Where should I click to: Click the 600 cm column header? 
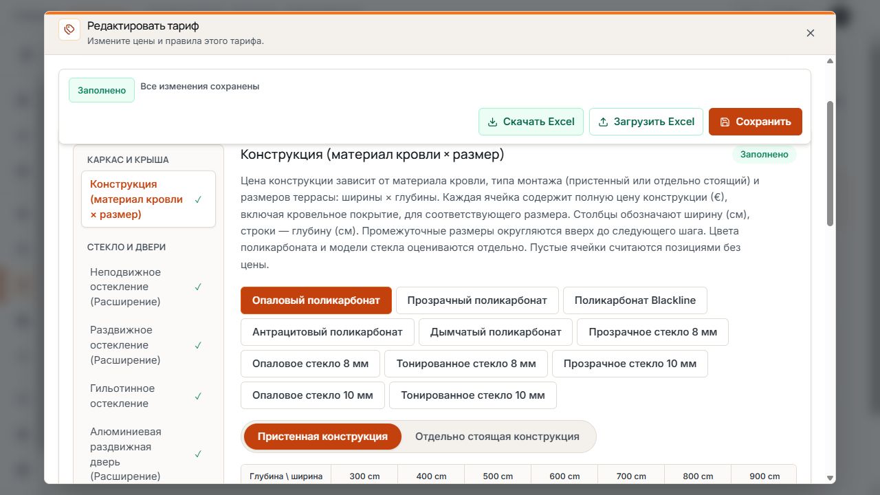tap(564, 476)
